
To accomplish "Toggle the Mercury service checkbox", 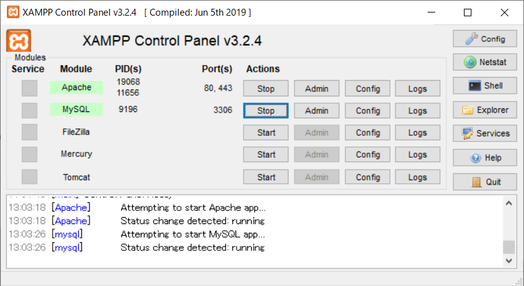I will pyautogui.click(x=29, y=155).
